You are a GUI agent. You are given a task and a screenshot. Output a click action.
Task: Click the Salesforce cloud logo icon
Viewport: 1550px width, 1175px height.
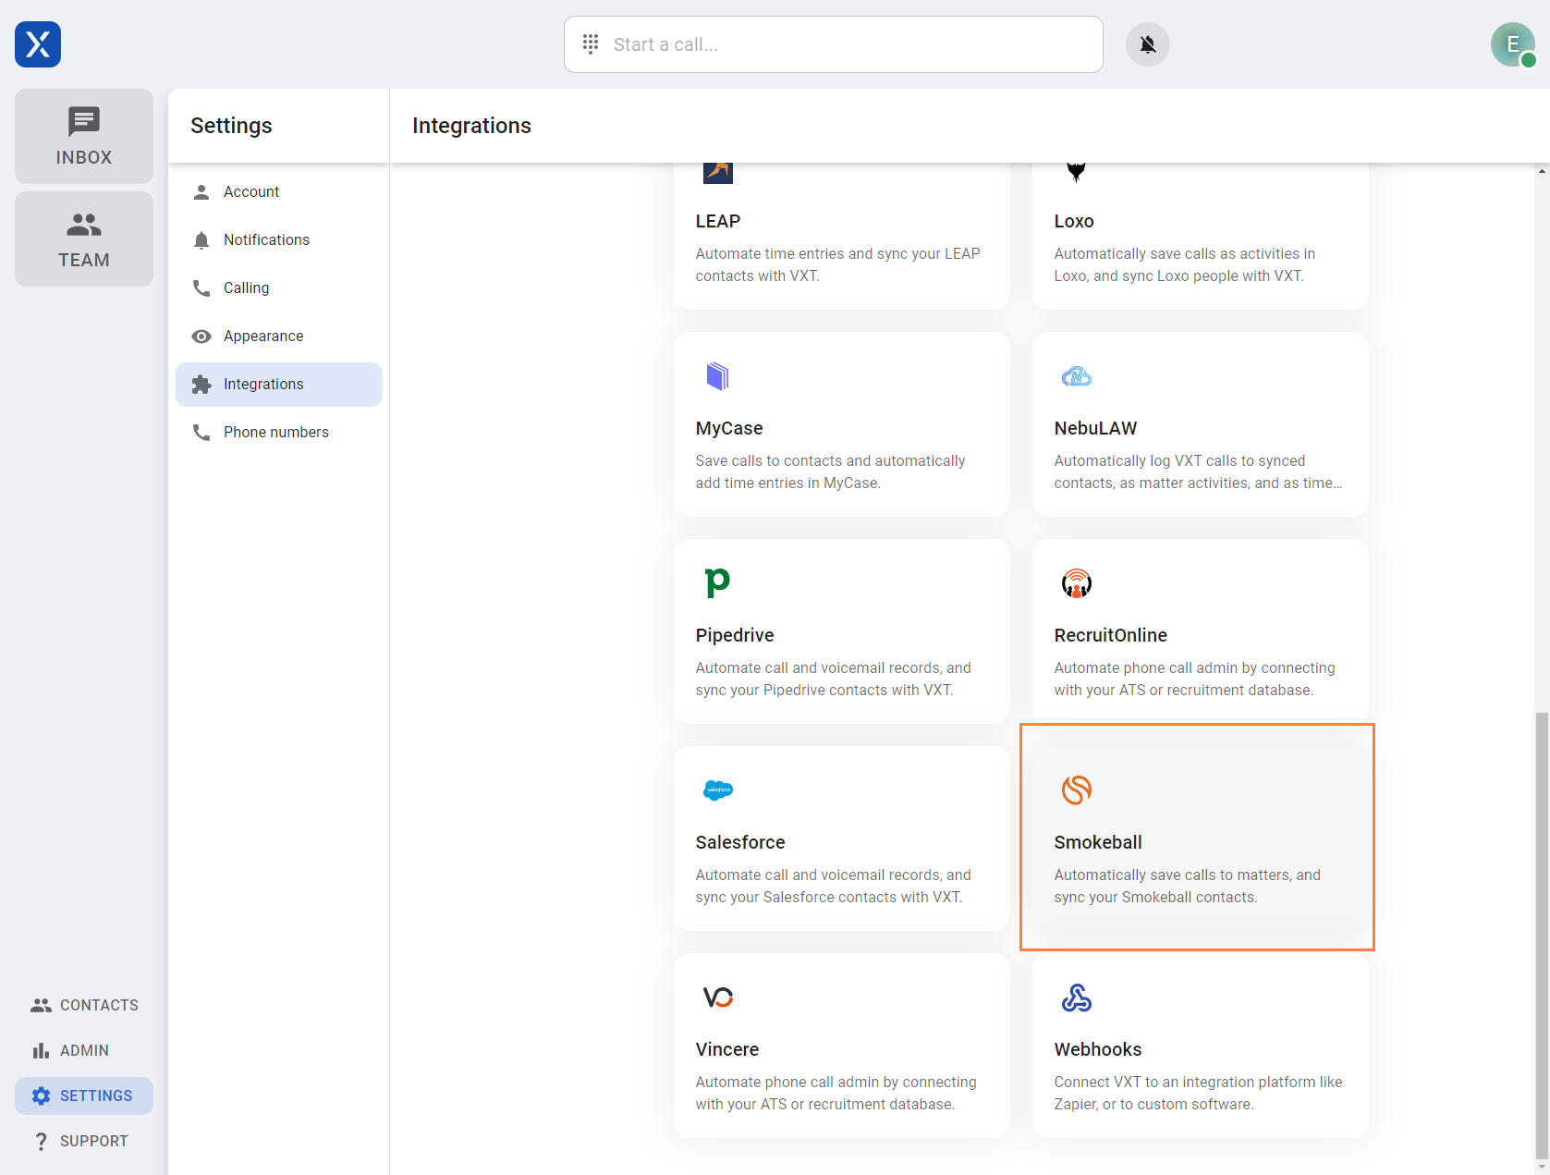[718, 790]
